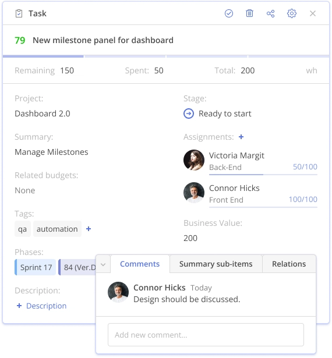This screenshot has width=332, height=358.
Task: Click Victoria Margit's 50/100 progress value
Action: coord(305,166)
